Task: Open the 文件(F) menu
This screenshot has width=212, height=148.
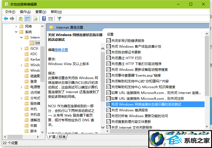Action: 10,12
